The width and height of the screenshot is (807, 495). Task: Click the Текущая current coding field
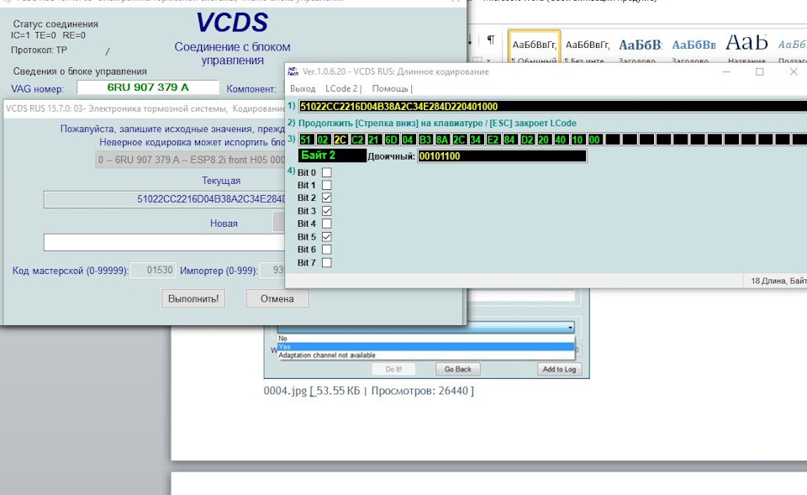point(164,199)
